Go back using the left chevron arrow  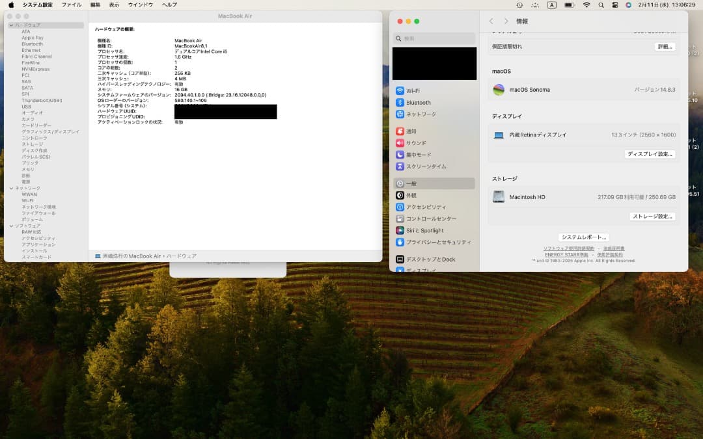[x=491, y=21]
